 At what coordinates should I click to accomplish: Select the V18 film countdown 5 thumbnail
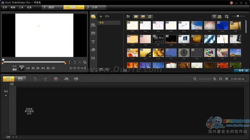coord(184,53)
